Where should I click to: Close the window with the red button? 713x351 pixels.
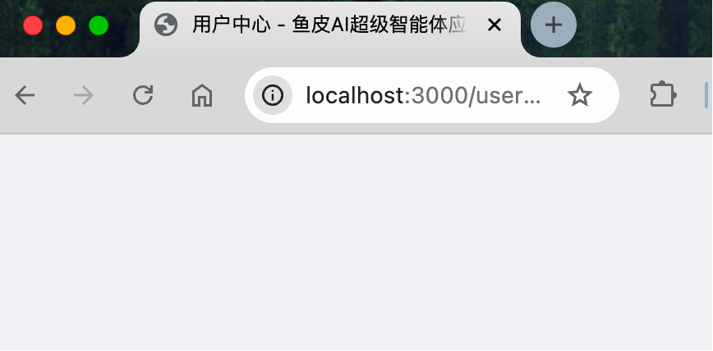click(x=33, y=25)
